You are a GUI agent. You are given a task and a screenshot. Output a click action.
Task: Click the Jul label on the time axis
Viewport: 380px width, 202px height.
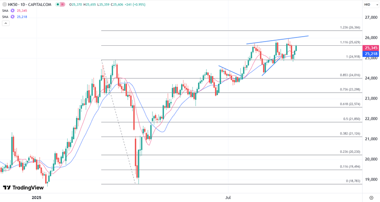228,198
